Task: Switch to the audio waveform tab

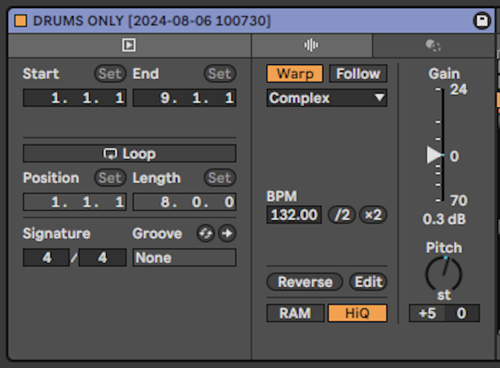Action: tap(311, 45)
